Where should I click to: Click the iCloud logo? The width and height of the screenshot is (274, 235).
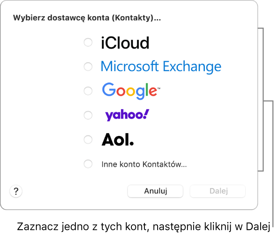coord(125,43)
